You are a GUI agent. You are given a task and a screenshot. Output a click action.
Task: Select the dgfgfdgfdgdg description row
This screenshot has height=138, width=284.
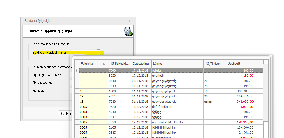[177, 107]
